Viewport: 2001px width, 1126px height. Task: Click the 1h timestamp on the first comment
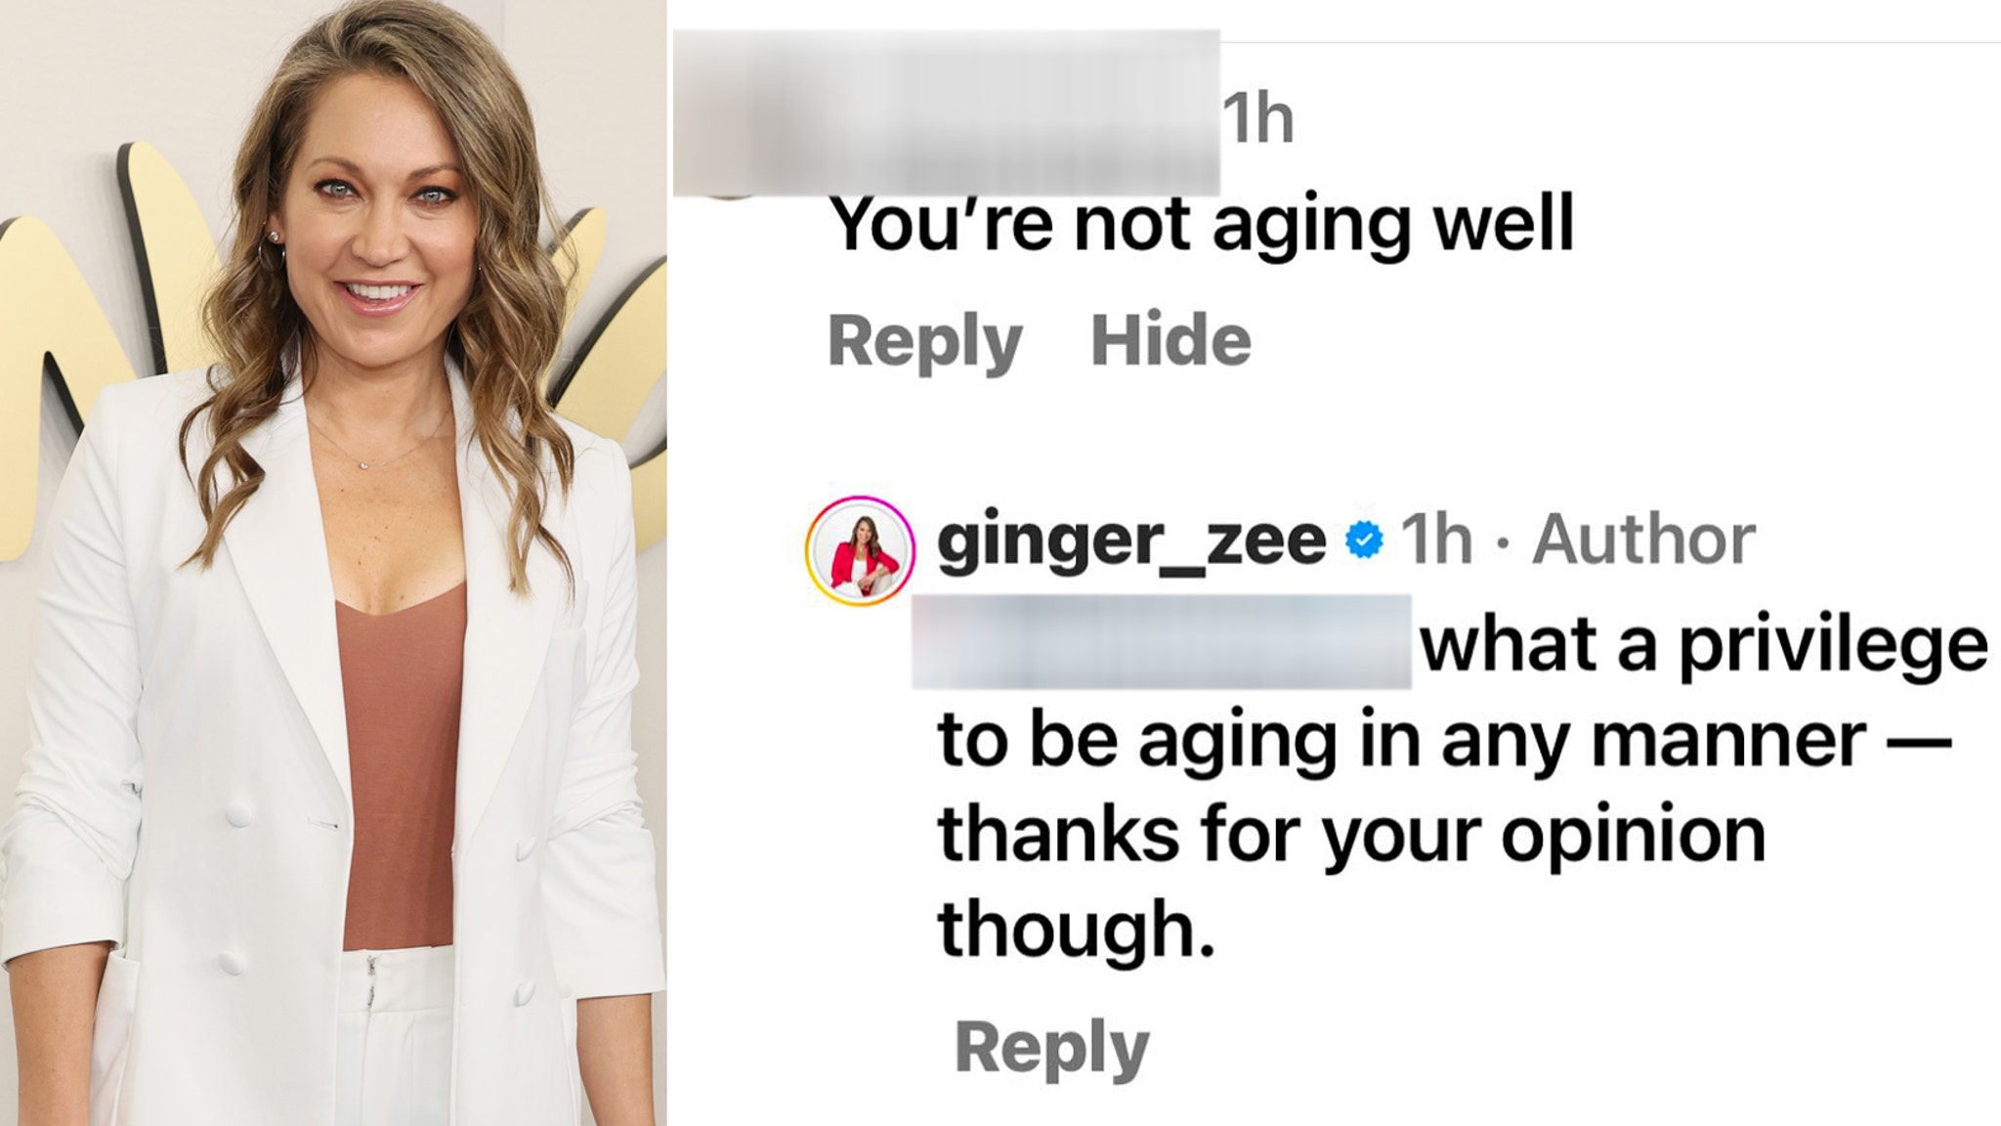1258,121
